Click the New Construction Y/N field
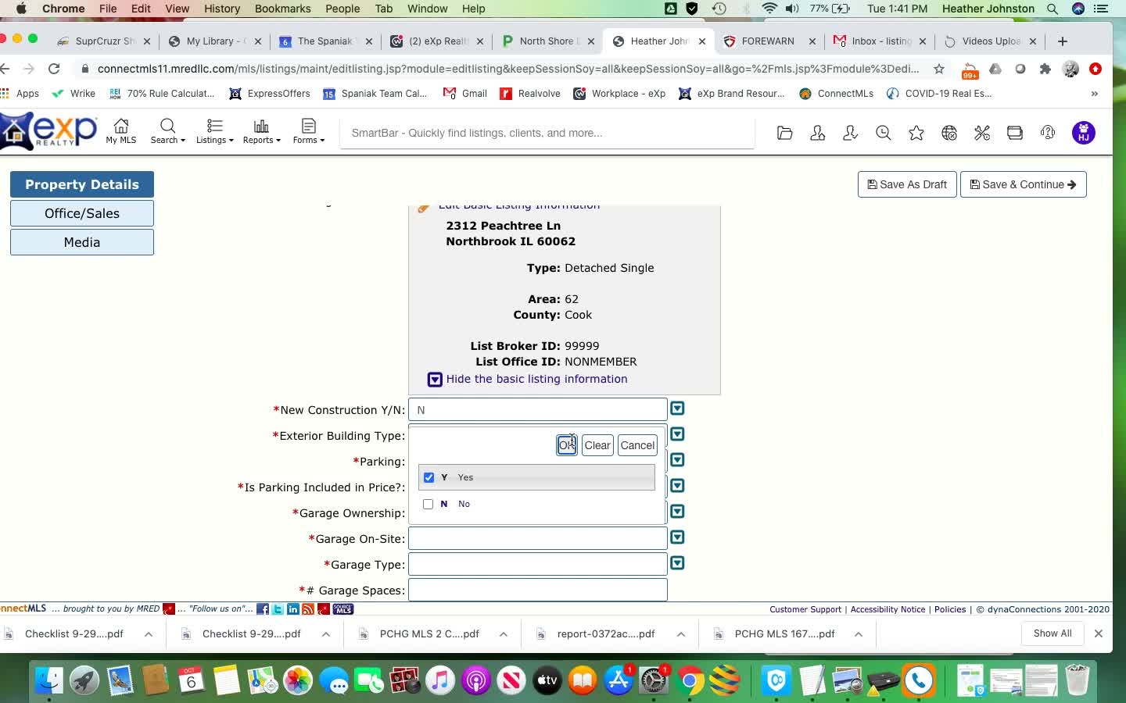 point(538,409)
